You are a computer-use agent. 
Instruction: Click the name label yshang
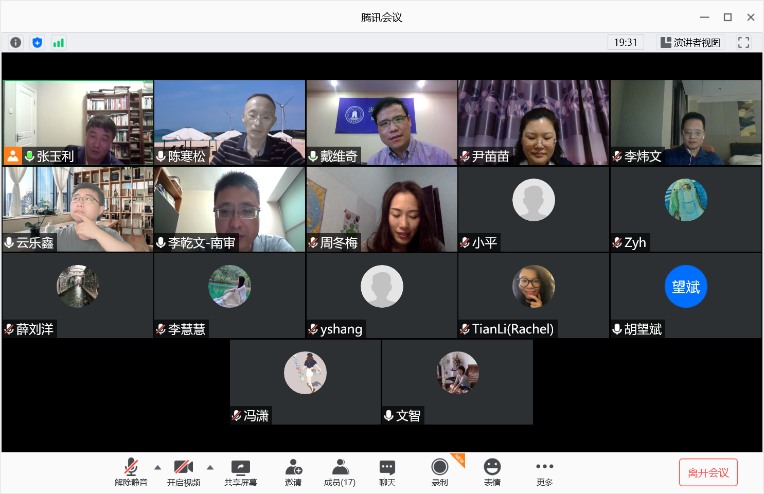[x=341, y=329]
